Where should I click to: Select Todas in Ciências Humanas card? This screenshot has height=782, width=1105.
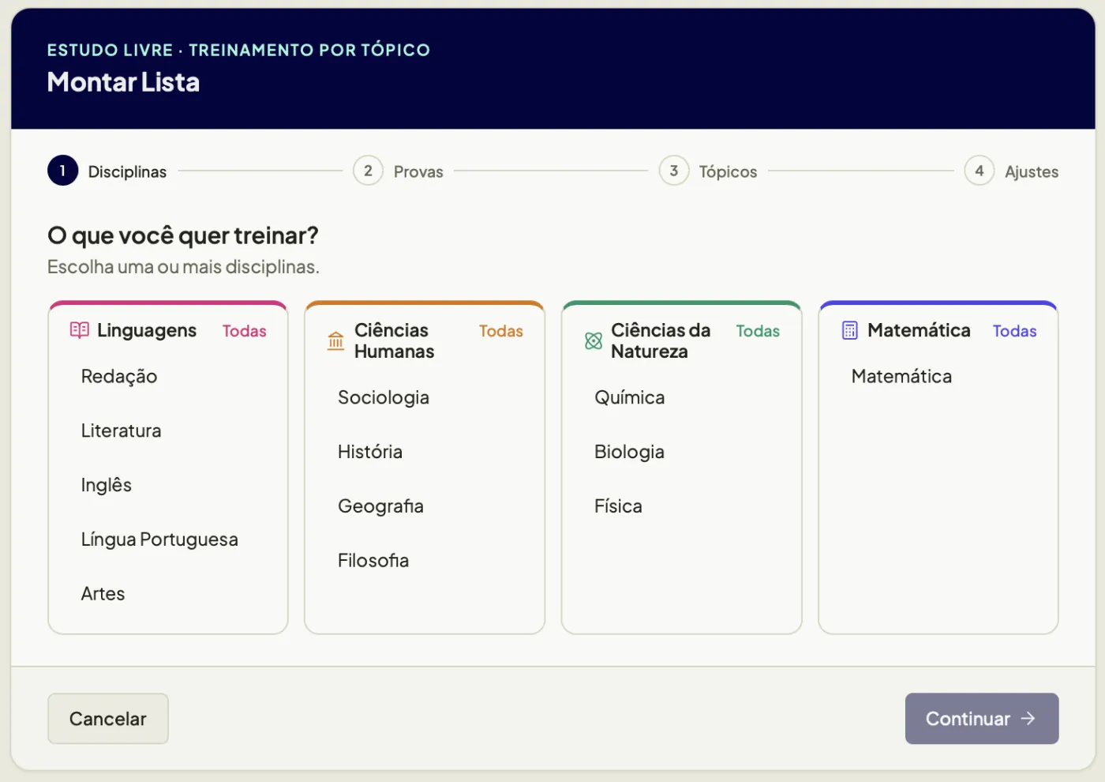(501, 331)
